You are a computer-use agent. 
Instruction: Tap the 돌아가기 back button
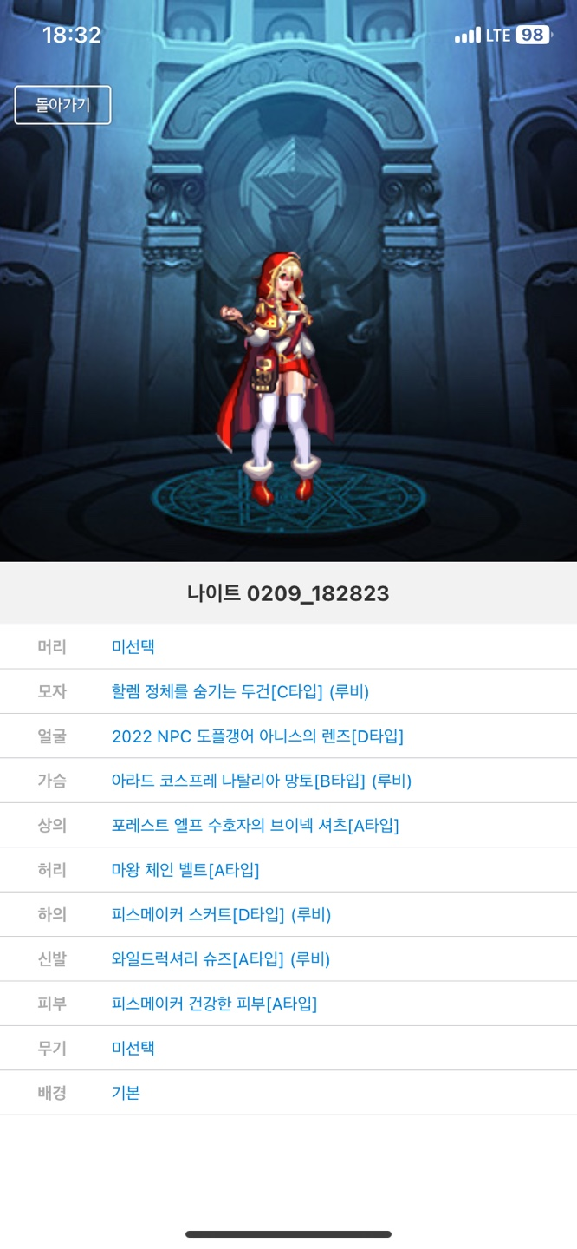click(62, 105)
